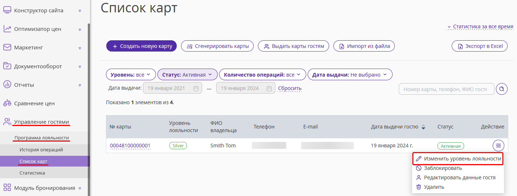
Task: Expand the Маркетинг menu arrow
Action: [80, 48]
